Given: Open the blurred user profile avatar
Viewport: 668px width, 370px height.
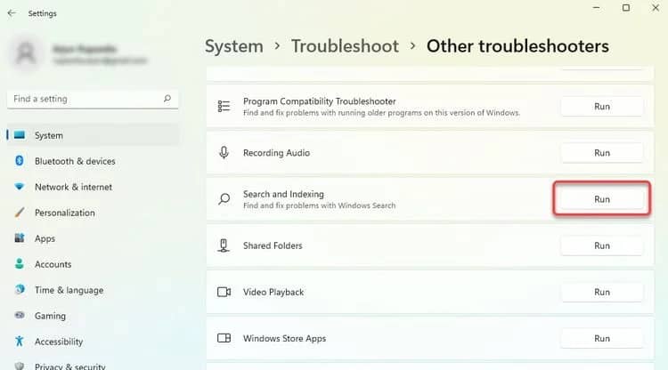Looking at the screenshot, I should [x=26, y=53].
